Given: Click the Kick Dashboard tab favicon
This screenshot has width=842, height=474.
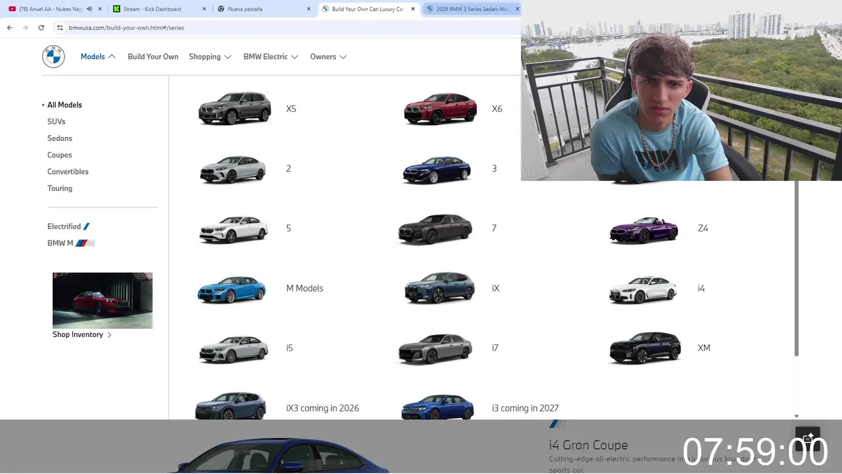Looking at the screenshot, I should [x=116, y=9].
